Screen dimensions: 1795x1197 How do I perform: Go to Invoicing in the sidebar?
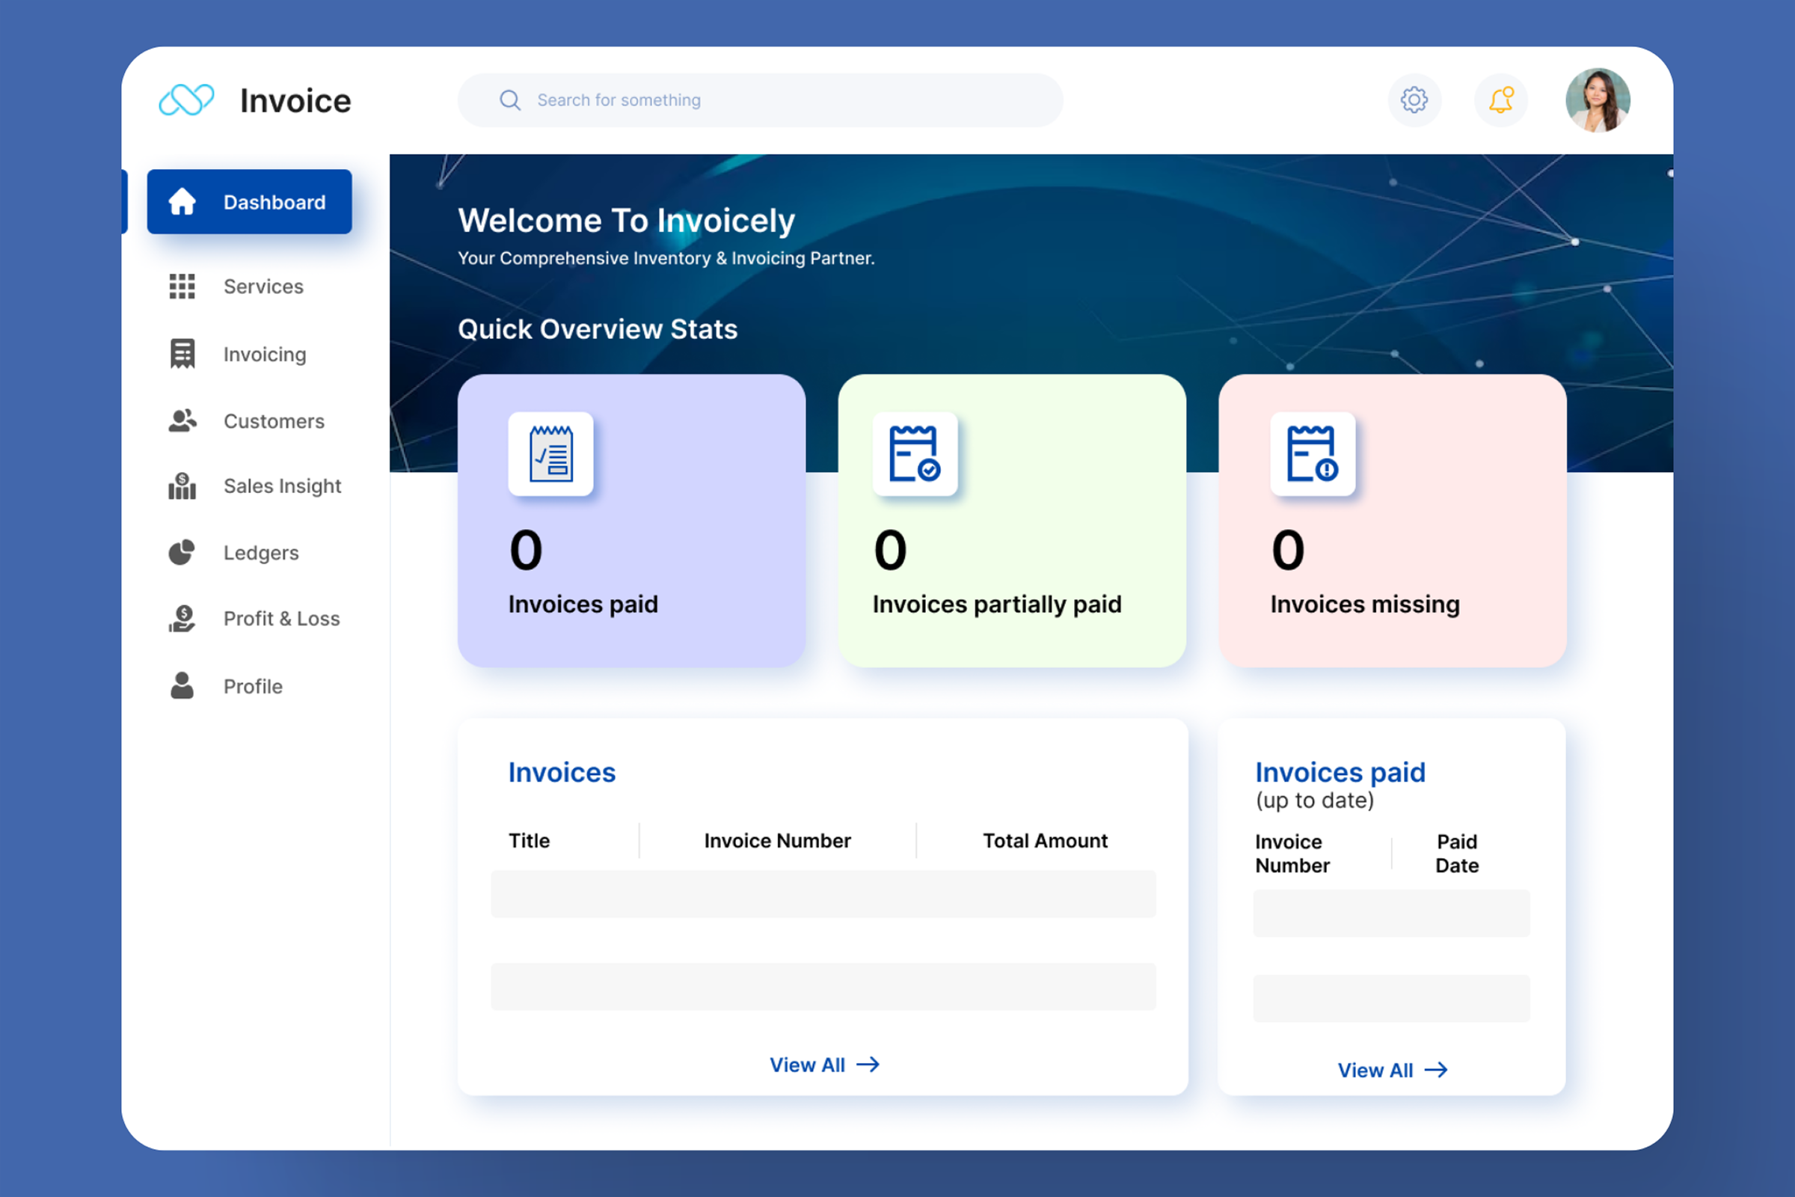(x=264, y=354)
